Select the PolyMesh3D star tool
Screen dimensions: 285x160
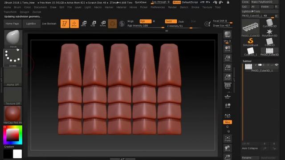[269, 33]
